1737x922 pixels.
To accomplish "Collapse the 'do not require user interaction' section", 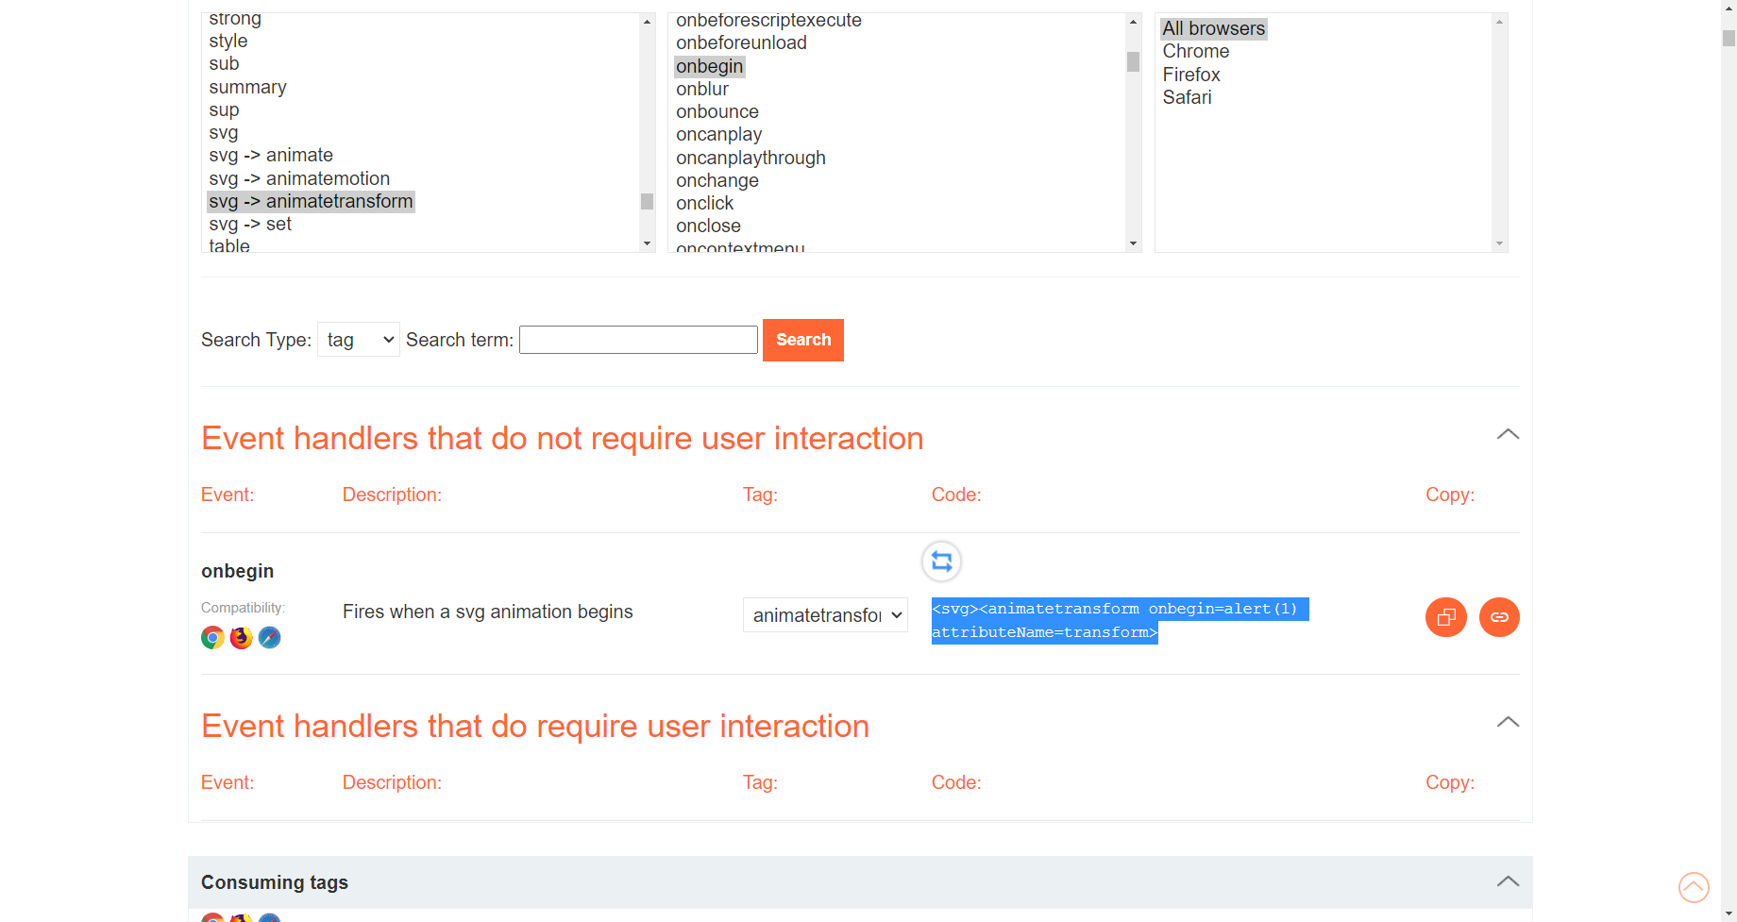I will 1508,434.
